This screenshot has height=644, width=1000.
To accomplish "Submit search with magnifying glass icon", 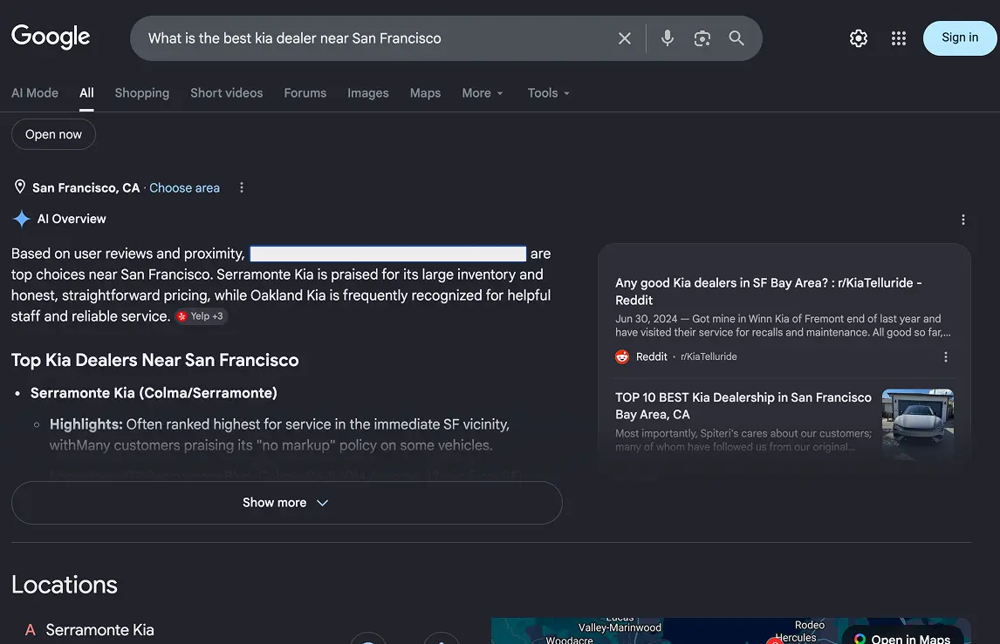I will [x=736, y=38].
